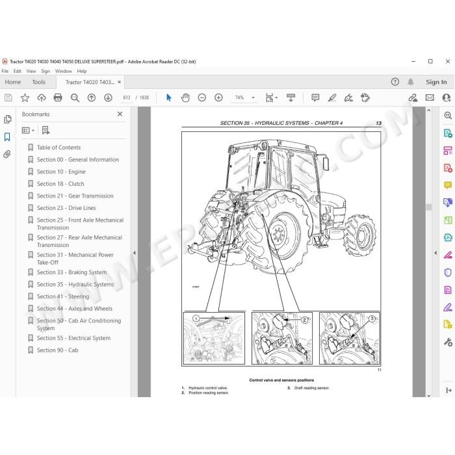Click the Share link icon
The height and width of the screenshot is (455, 455).
[x=413, y=97]
